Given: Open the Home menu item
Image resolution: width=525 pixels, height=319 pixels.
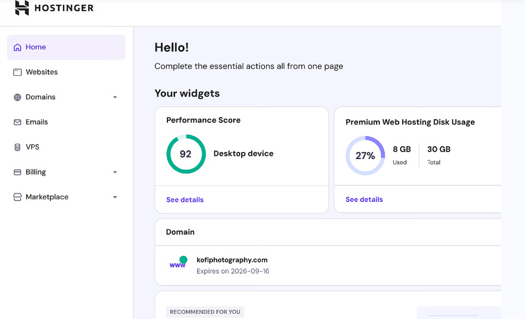Looking at the screenshot, I should pyautogui.click(x=66, y=48).
